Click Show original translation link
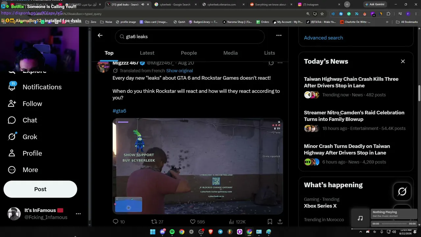The image size is (421, 237). pyautogui.click(x=180, y=71)
